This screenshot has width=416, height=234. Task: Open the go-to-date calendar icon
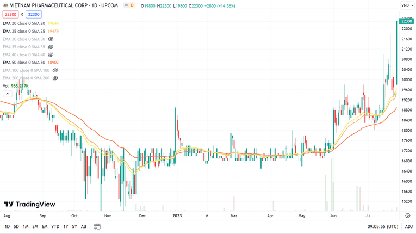[97, 226]
